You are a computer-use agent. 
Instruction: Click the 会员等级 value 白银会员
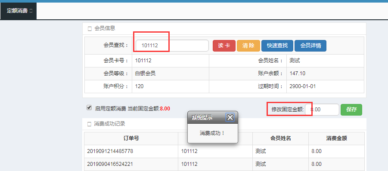point(145,73)
